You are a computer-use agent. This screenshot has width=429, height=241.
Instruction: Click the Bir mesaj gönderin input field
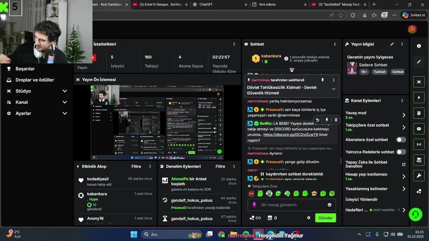point(292,205)
